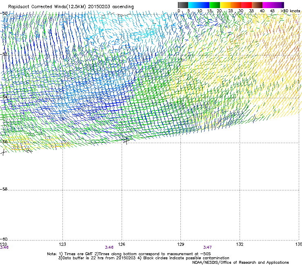Click the '-52' latitude axis label
This screenshot has height=265, width=302.
[x=4, y=54]
